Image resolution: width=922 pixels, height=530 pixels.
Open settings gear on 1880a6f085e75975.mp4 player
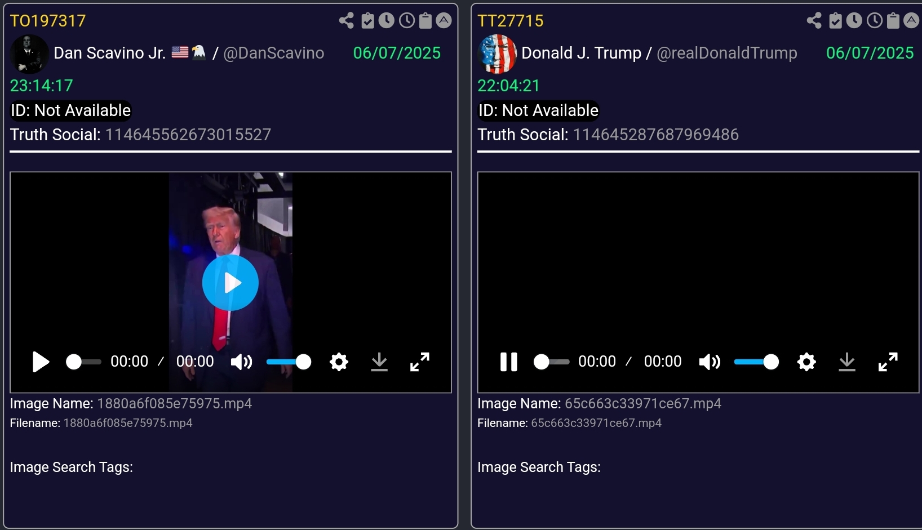click(339, 362)
